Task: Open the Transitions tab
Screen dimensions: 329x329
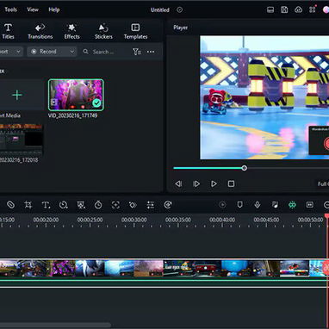Action: 40,31
